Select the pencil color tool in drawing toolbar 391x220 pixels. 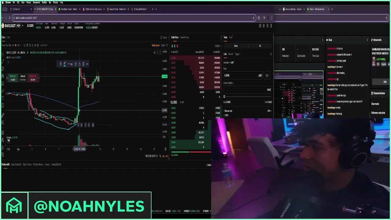coord(64,64)
